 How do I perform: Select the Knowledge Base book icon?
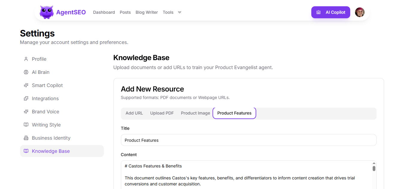(26, 151)
